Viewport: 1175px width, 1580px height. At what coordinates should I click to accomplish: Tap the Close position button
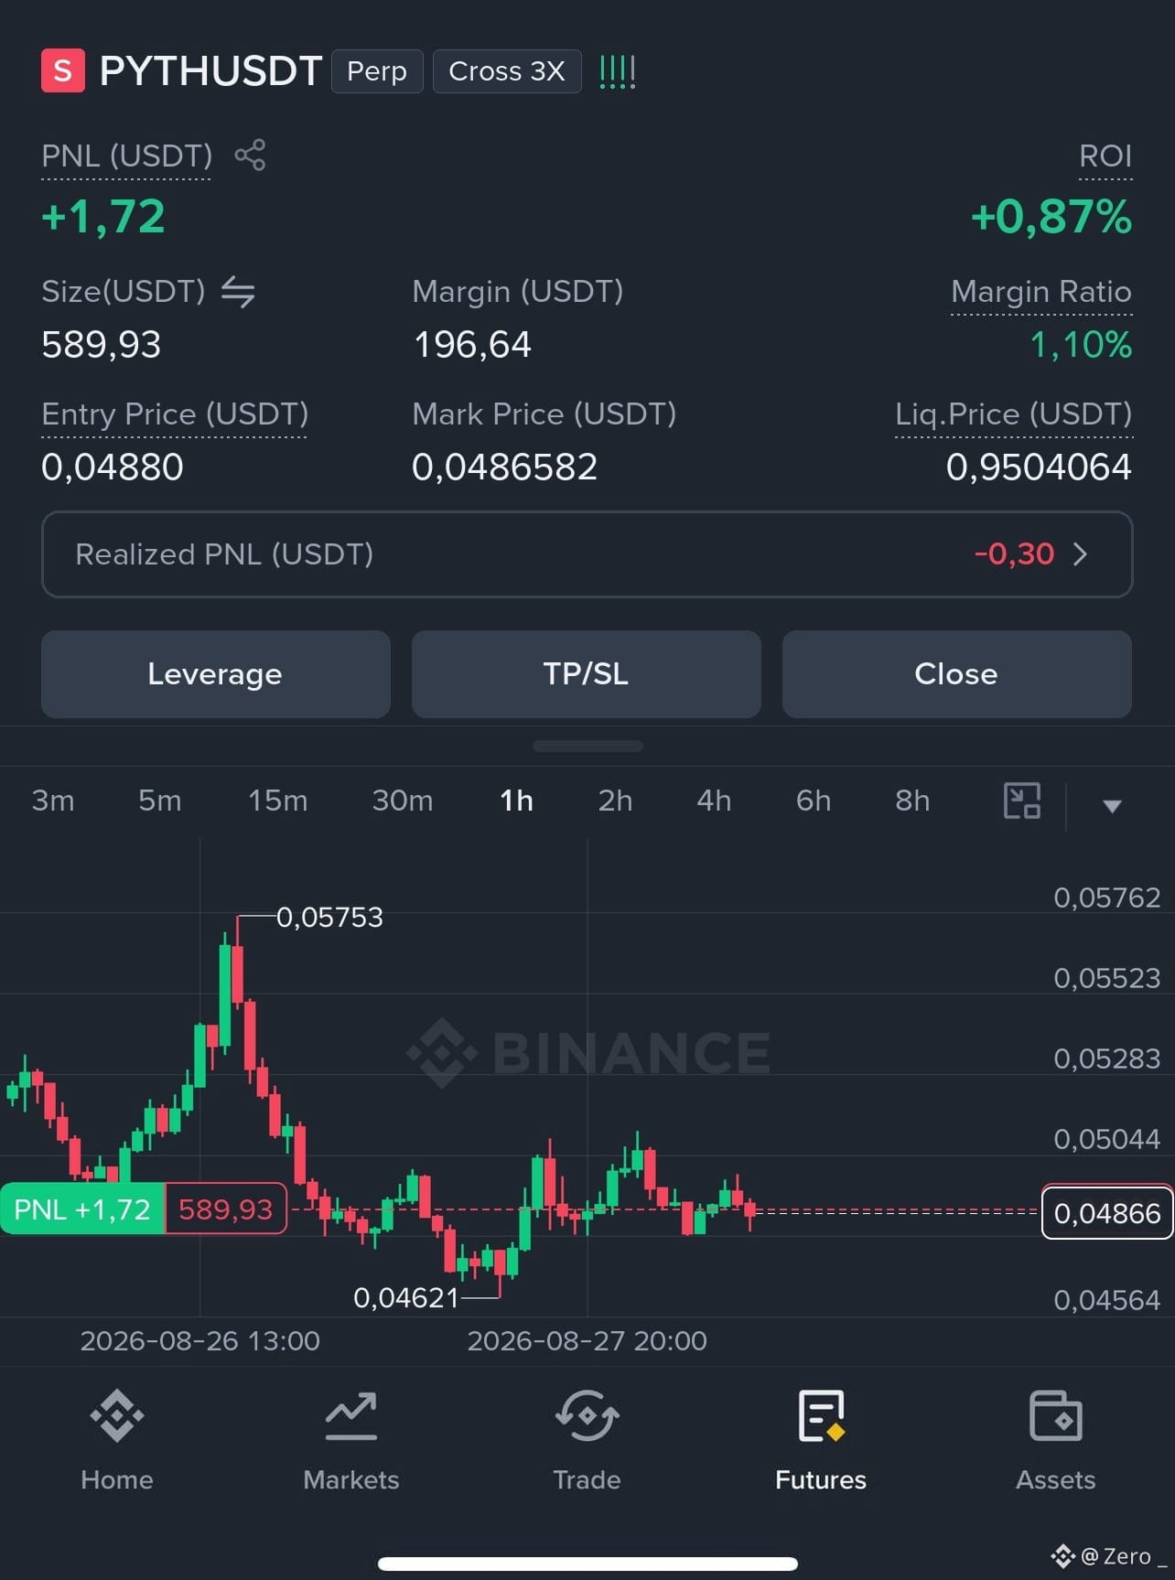957,674
